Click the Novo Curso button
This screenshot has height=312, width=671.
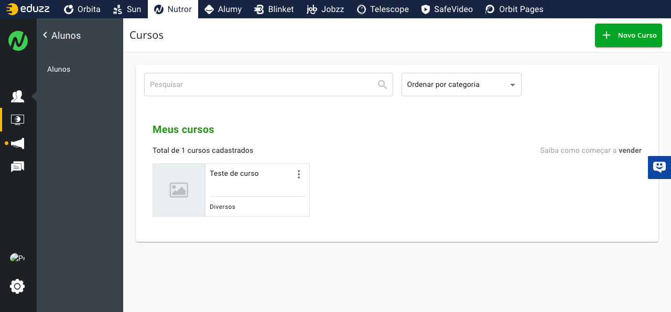(x=628, y=36)
